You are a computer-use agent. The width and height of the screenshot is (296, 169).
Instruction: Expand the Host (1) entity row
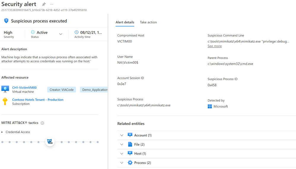coord(122,153)
